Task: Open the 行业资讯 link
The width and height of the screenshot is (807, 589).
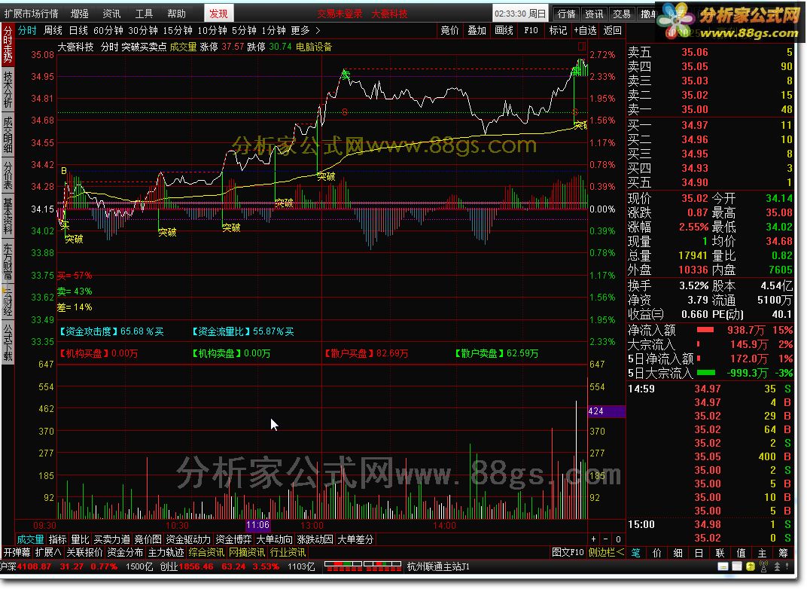Action: [x=287, y=552]
